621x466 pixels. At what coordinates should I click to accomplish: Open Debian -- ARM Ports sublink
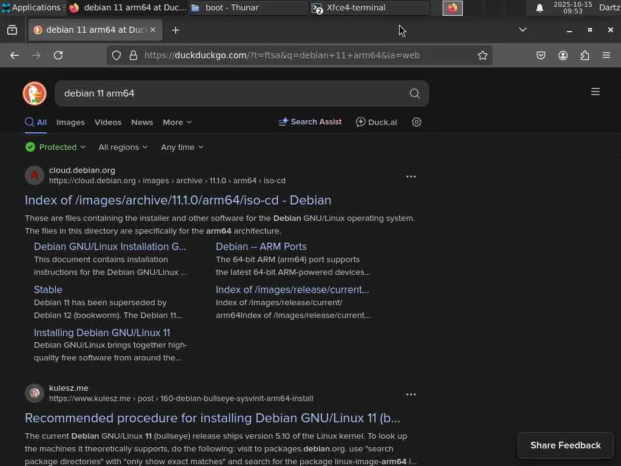point(261,246)
